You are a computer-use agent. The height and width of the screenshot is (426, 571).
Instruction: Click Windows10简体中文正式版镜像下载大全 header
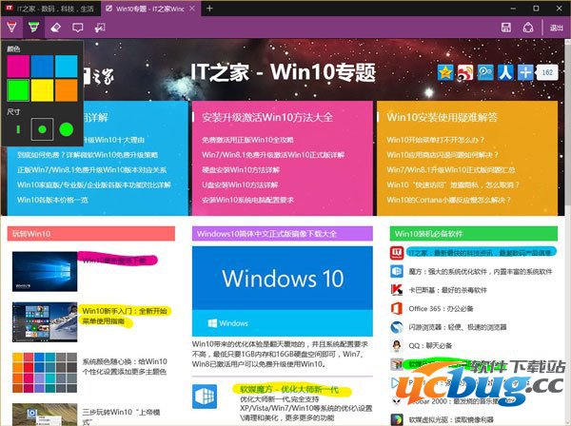283,234
